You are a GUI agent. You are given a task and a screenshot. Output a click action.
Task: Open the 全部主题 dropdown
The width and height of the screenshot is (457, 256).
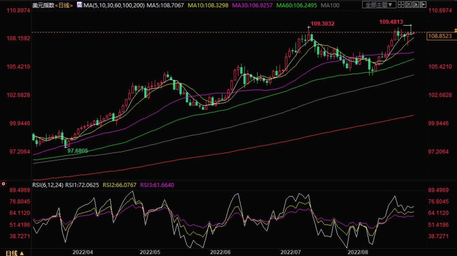(x=379, y=5)
